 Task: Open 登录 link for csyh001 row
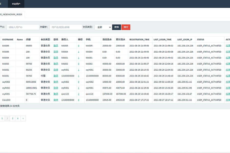56,94
